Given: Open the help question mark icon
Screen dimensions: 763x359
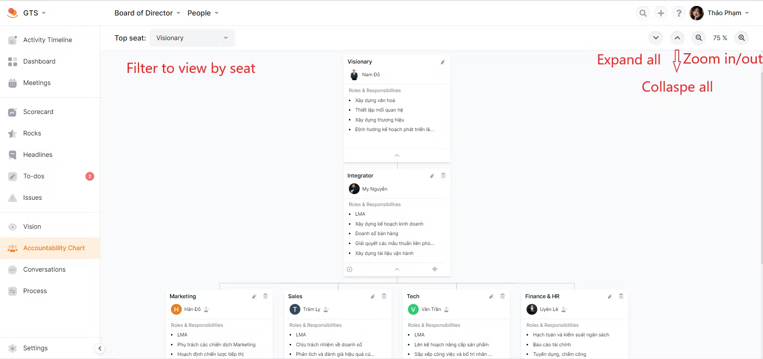Looking at the screenshot, I should point(679,13).
